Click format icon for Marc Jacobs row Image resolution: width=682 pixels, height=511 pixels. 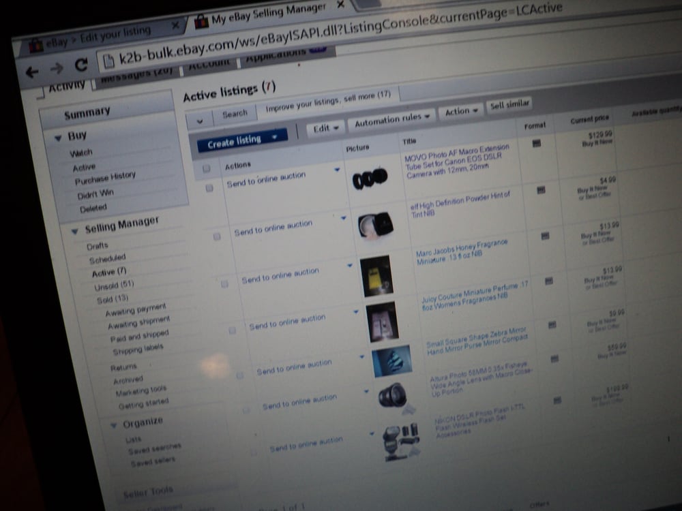tap(544, 236)
